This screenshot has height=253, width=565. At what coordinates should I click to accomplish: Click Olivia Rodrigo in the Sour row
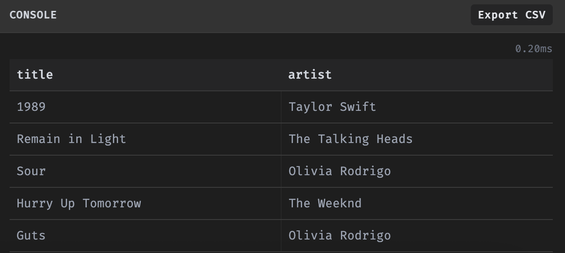[x=339, y=171]
